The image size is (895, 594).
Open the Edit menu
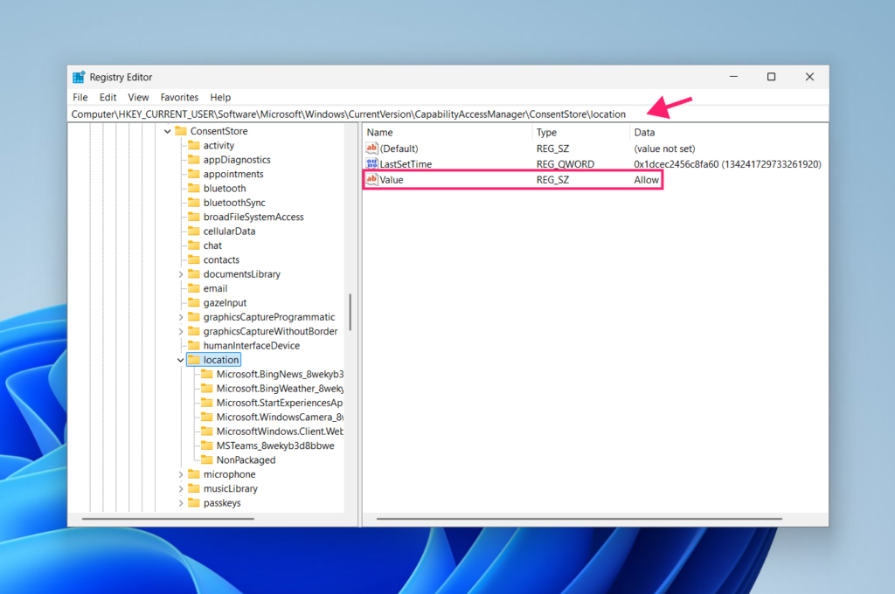pos(108,97)
